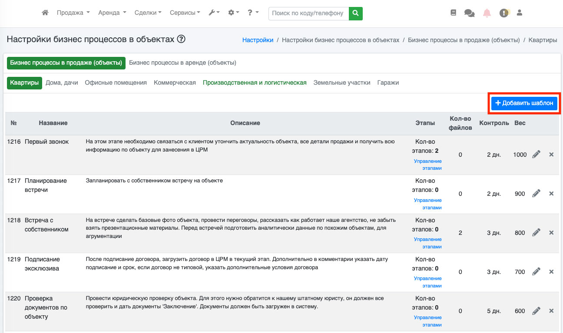
Task: Switch to Бизнес процессы в аренде tab
Action: [182, 63]
